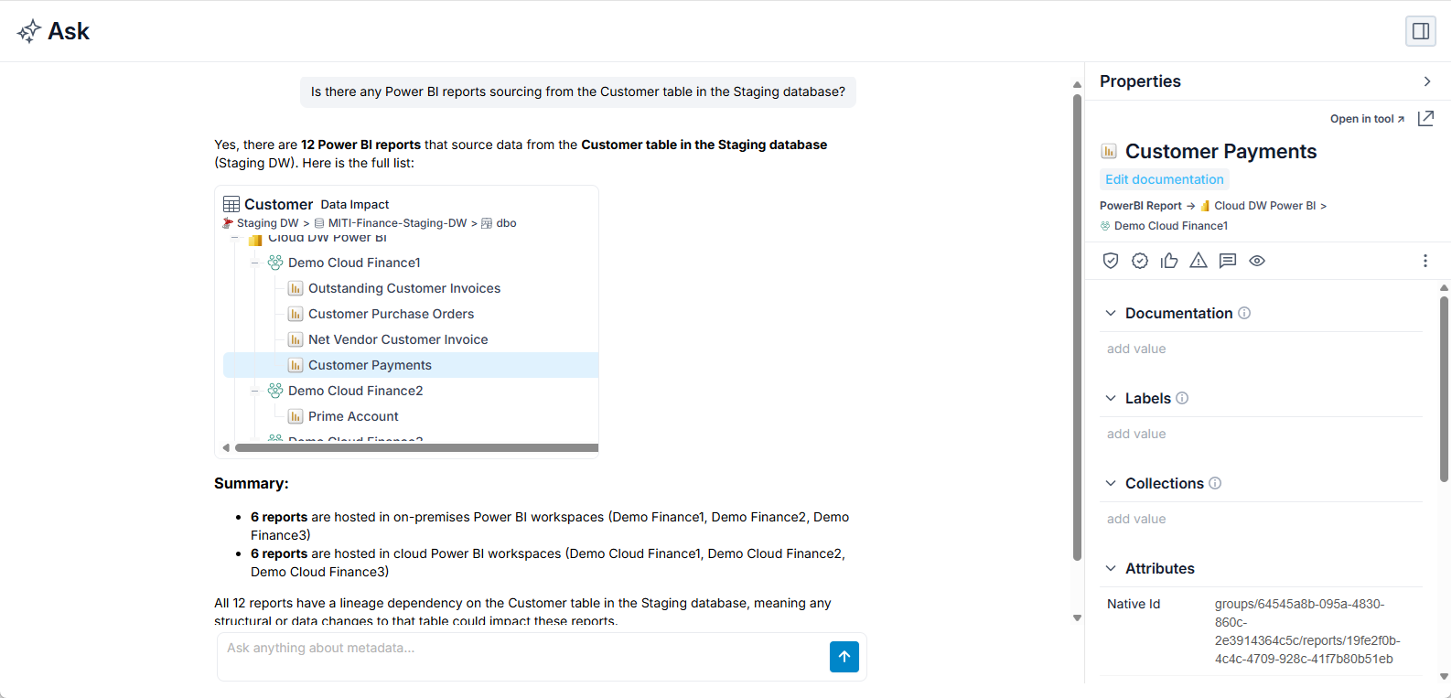
Task: Click the Outstanding Customer Invoices report icon
Action: [x=296, y=288]
